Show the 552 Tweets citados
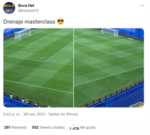The width and height of the screenshot is (150, 135). tap(48, 127)
